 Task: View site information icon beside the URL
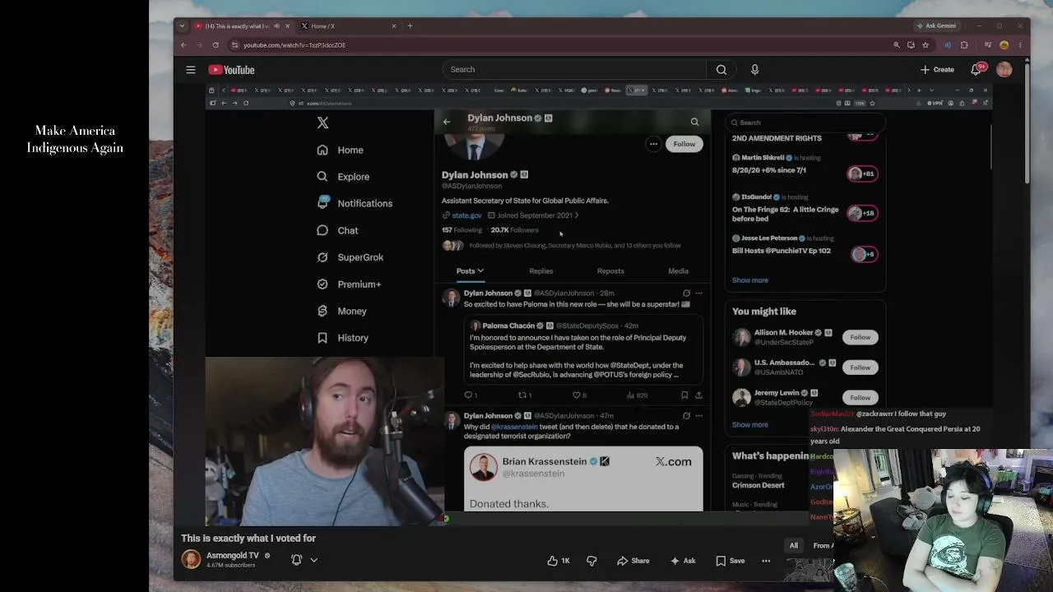pos(234,45)
